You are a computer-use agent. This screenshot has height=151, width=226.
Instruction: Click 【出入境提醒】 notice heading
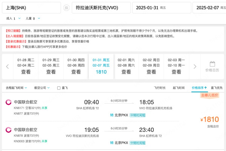pos(14,36)
